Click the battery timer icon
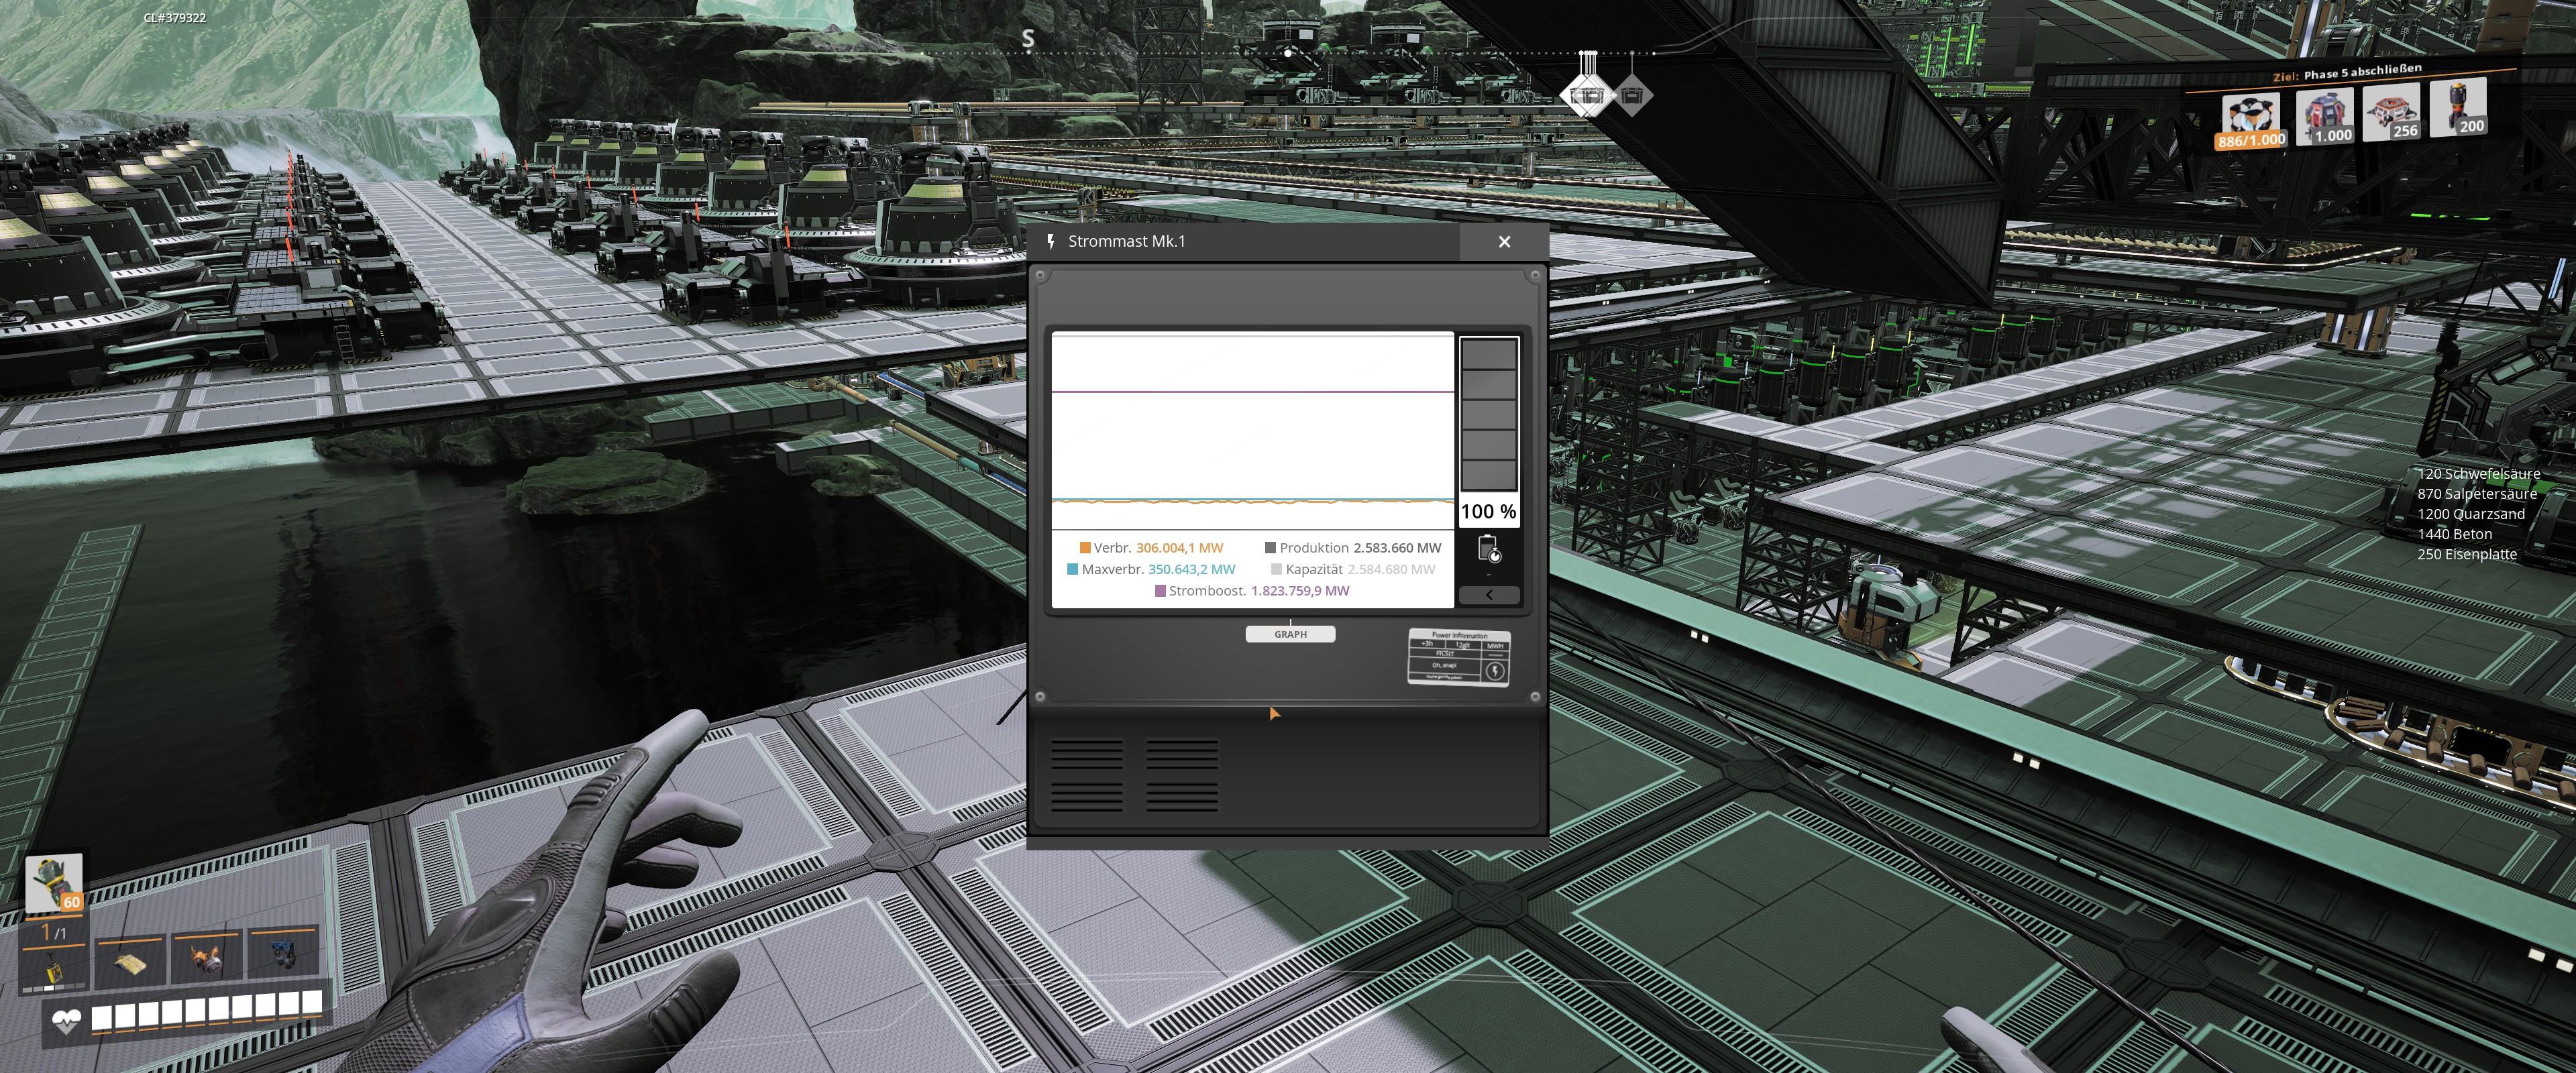Screen dimensions: 2576x1073 coord(1488,549)
